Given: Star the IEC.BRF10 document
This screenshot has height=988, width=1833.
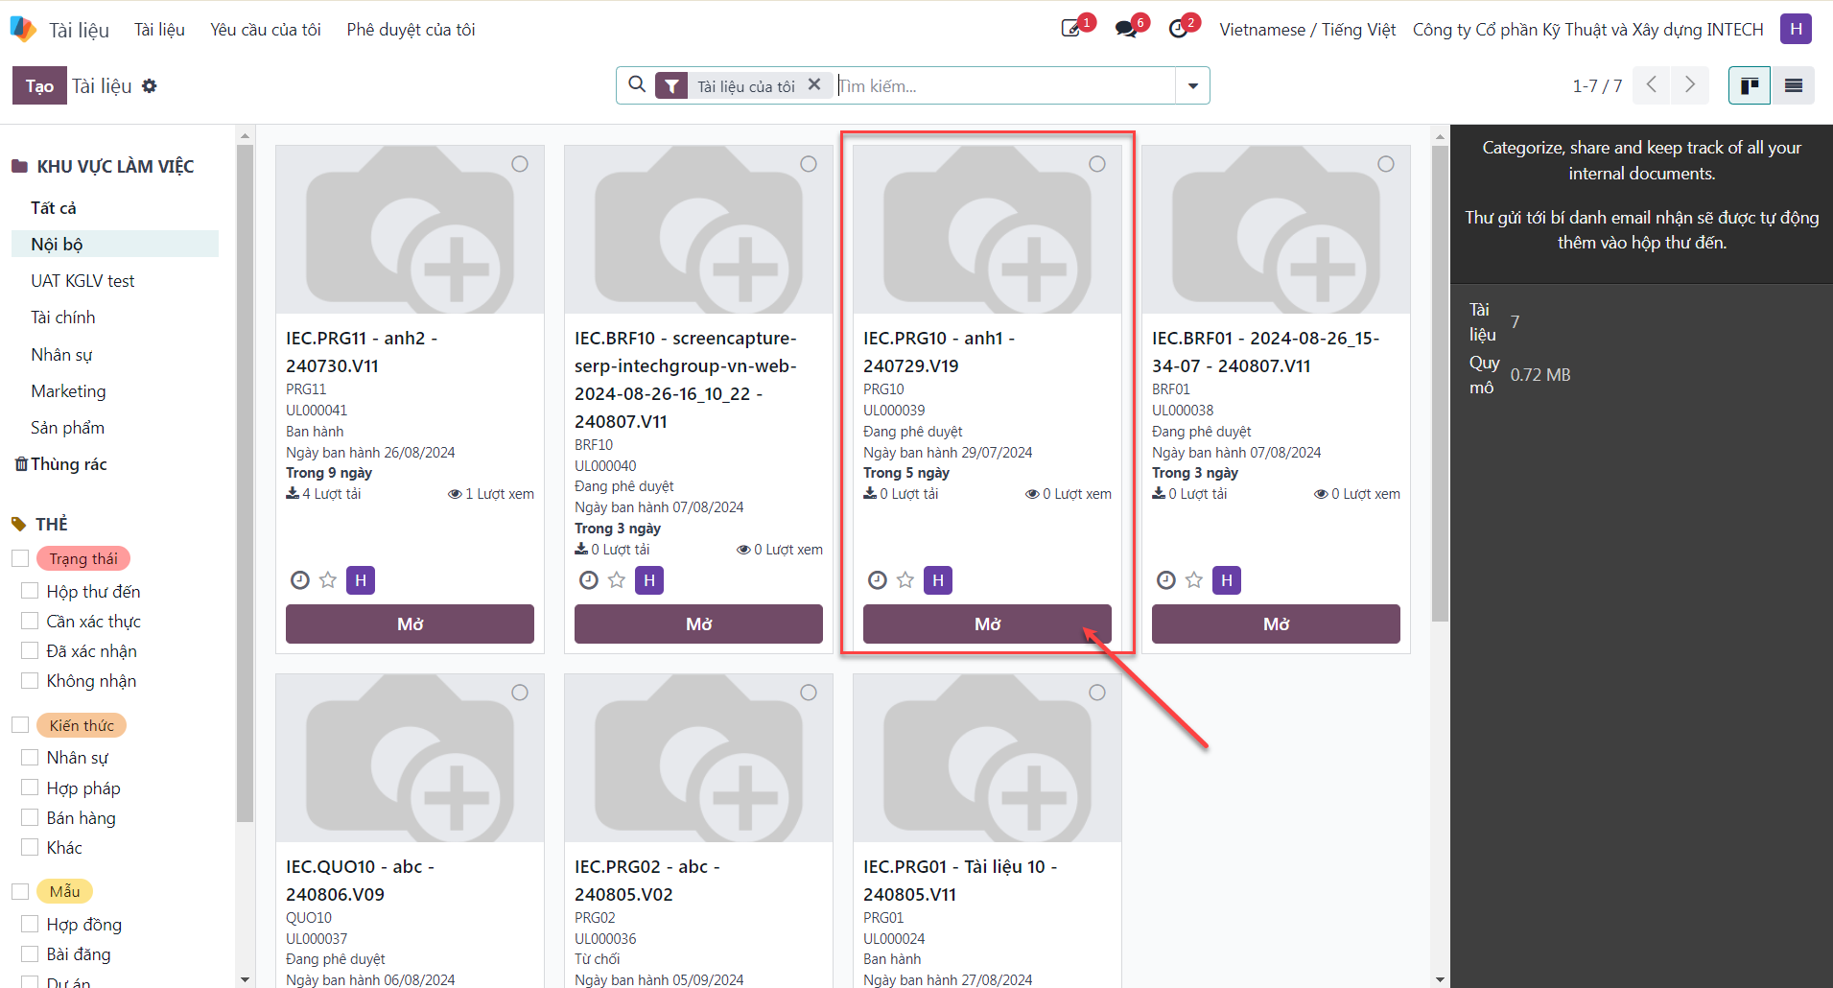Looking at the screenshot, I should (617, 580).
